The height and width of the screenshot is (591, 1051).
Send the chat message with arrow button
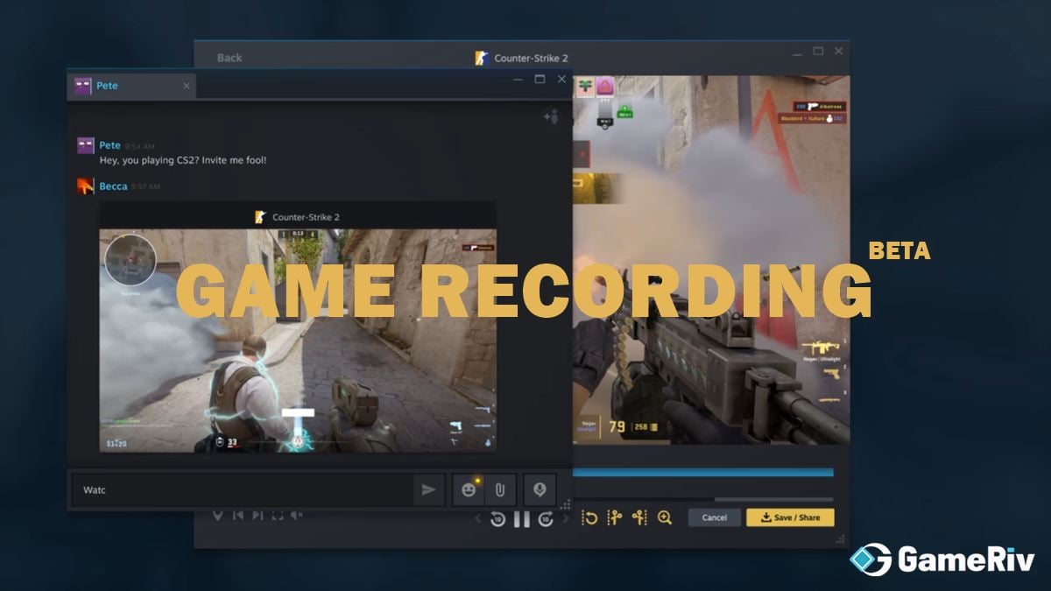[428, 490]
